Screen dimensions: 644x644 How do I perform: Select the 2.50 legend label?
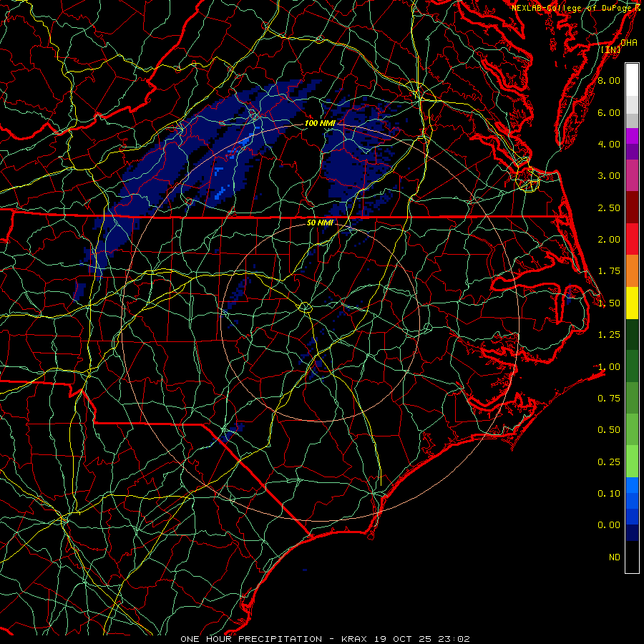click(609, 208)
